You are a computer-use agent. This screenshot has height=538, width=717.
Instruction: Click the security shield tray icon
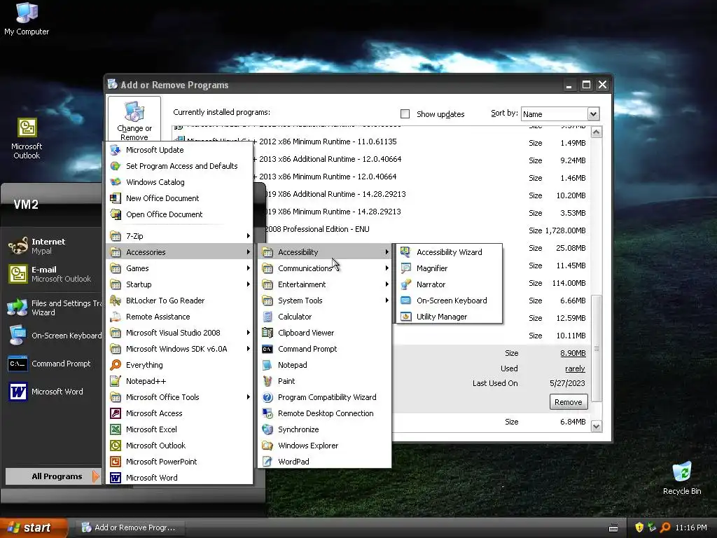pos(639,527)
